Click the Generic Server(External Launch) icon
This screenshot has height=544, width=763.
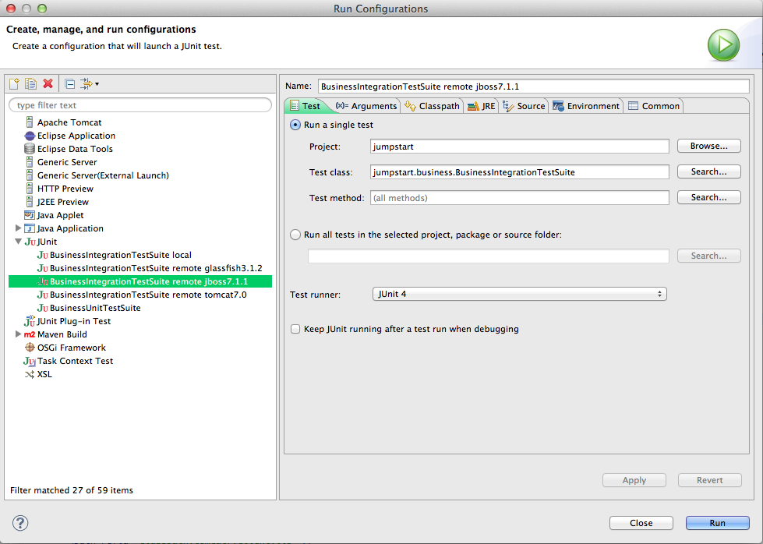[x=30, y=175]
